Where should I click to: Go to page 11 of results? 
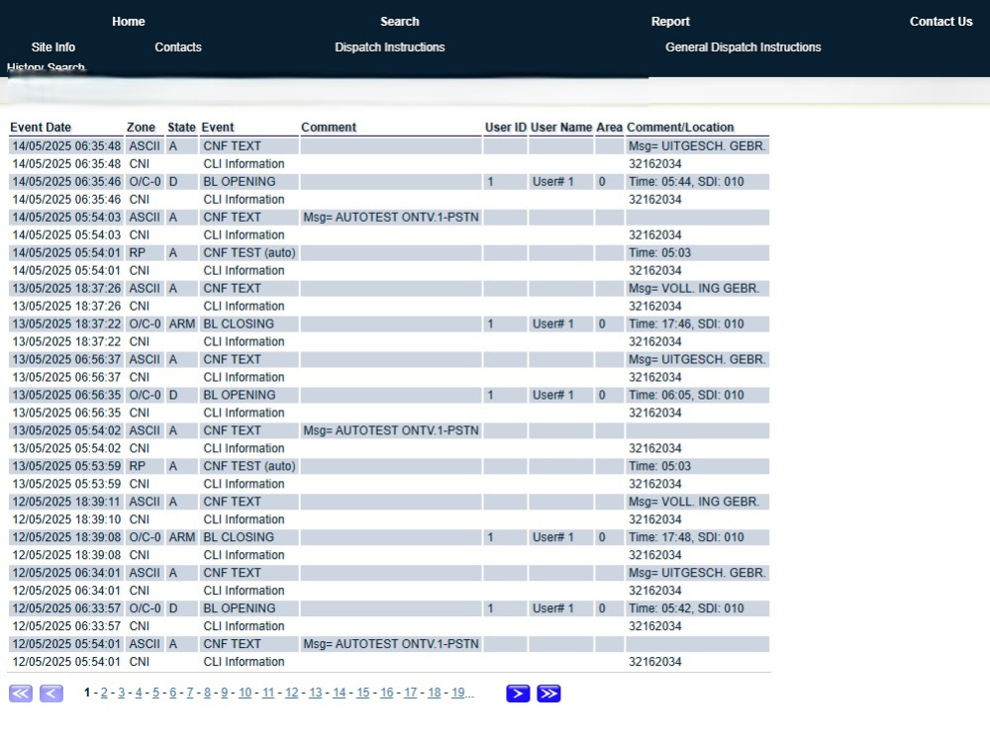click(268, 693)
